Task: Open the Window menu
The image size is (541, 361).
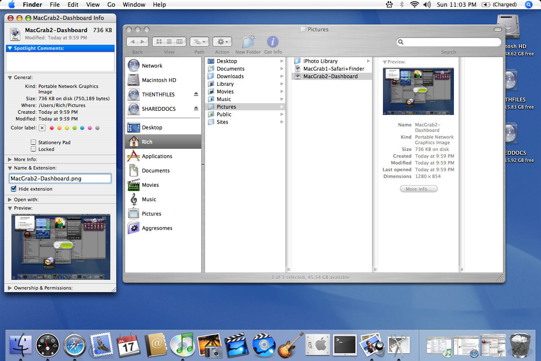Action: point(134,5)
